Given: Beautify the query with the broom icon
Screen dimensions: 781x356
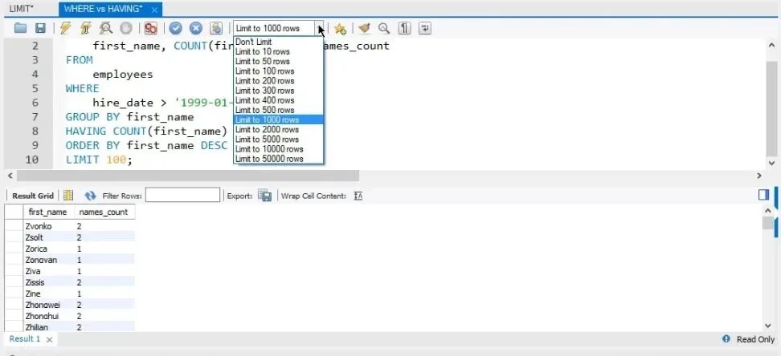Looking at the screenshot, I should (x=365, y=28).
